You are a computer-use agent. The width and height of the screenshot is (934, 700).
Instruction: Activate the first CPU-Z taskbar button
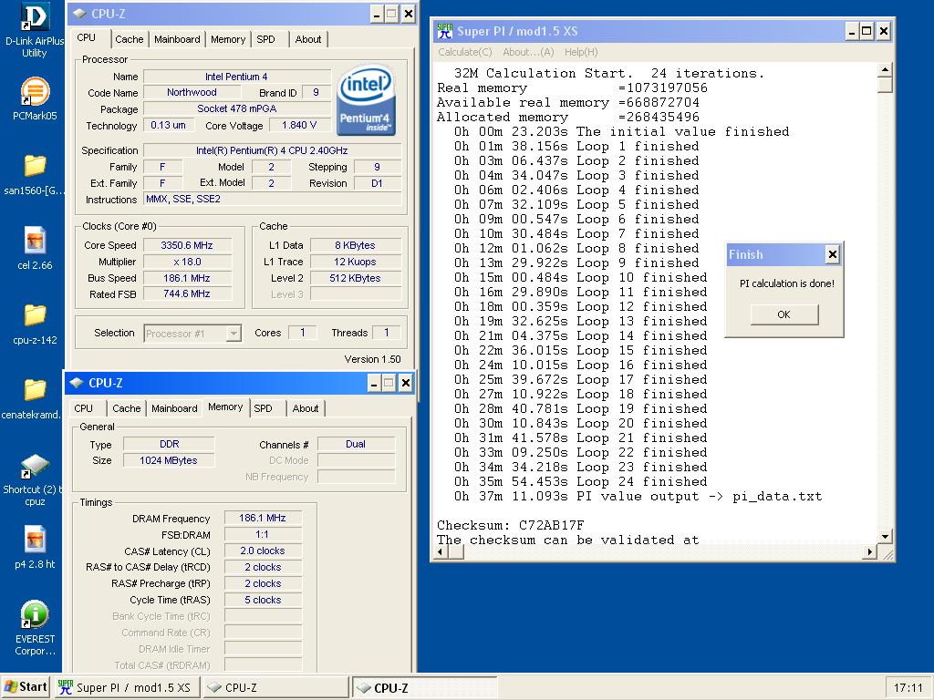pyautogui.click(x=275, y=687)
